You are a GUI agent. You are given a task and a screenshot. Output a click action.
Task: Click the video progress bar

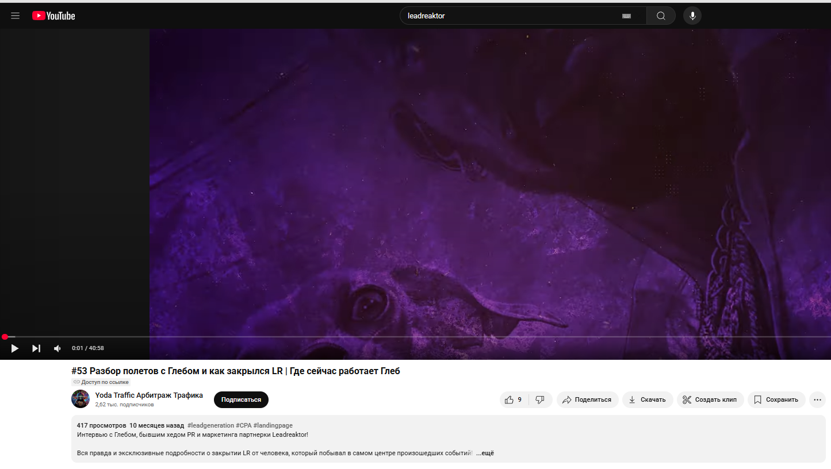pos(415,337)
